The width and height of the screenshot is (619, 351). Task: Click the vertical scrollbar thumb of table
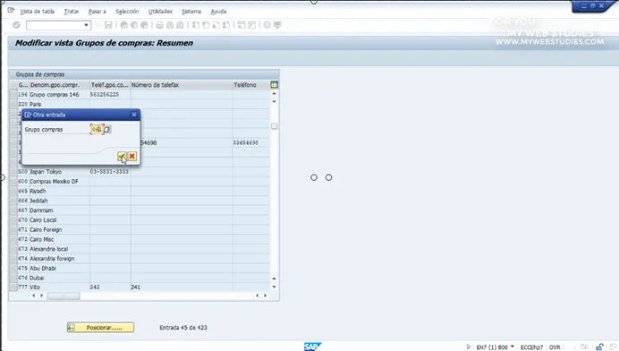pyautogui.click(x=274, y=126)
